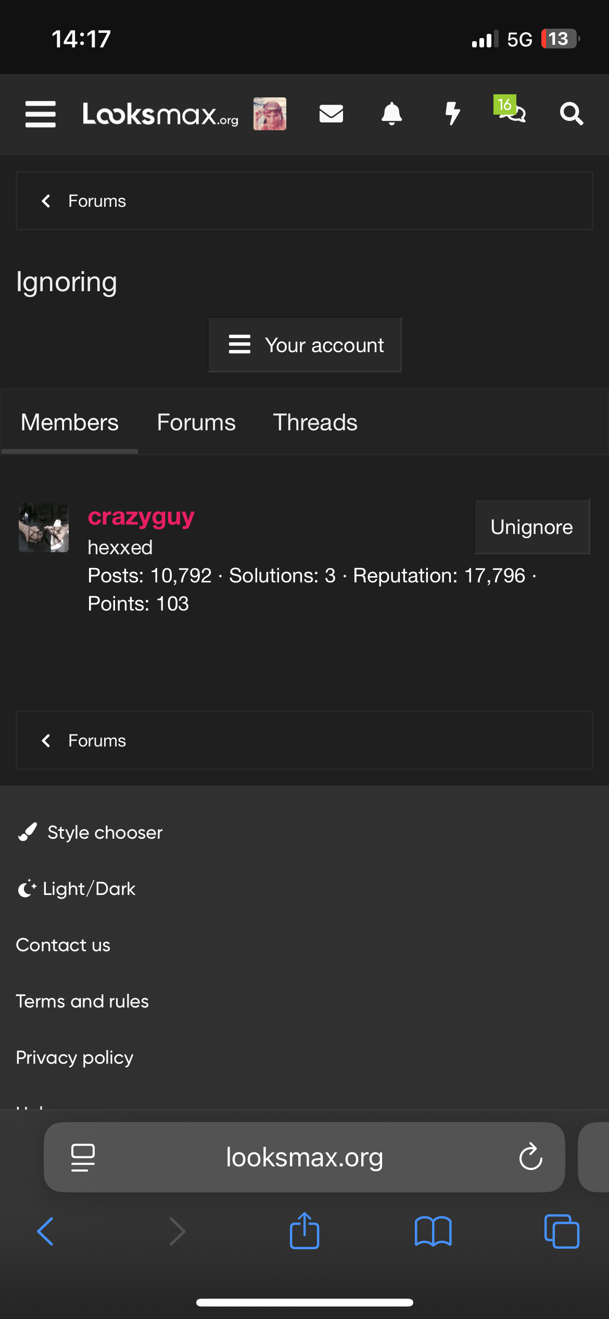Switch to the Threads tab
Image resolution: width=609 pixels, height=1319 pixels.
pos(315,422)
